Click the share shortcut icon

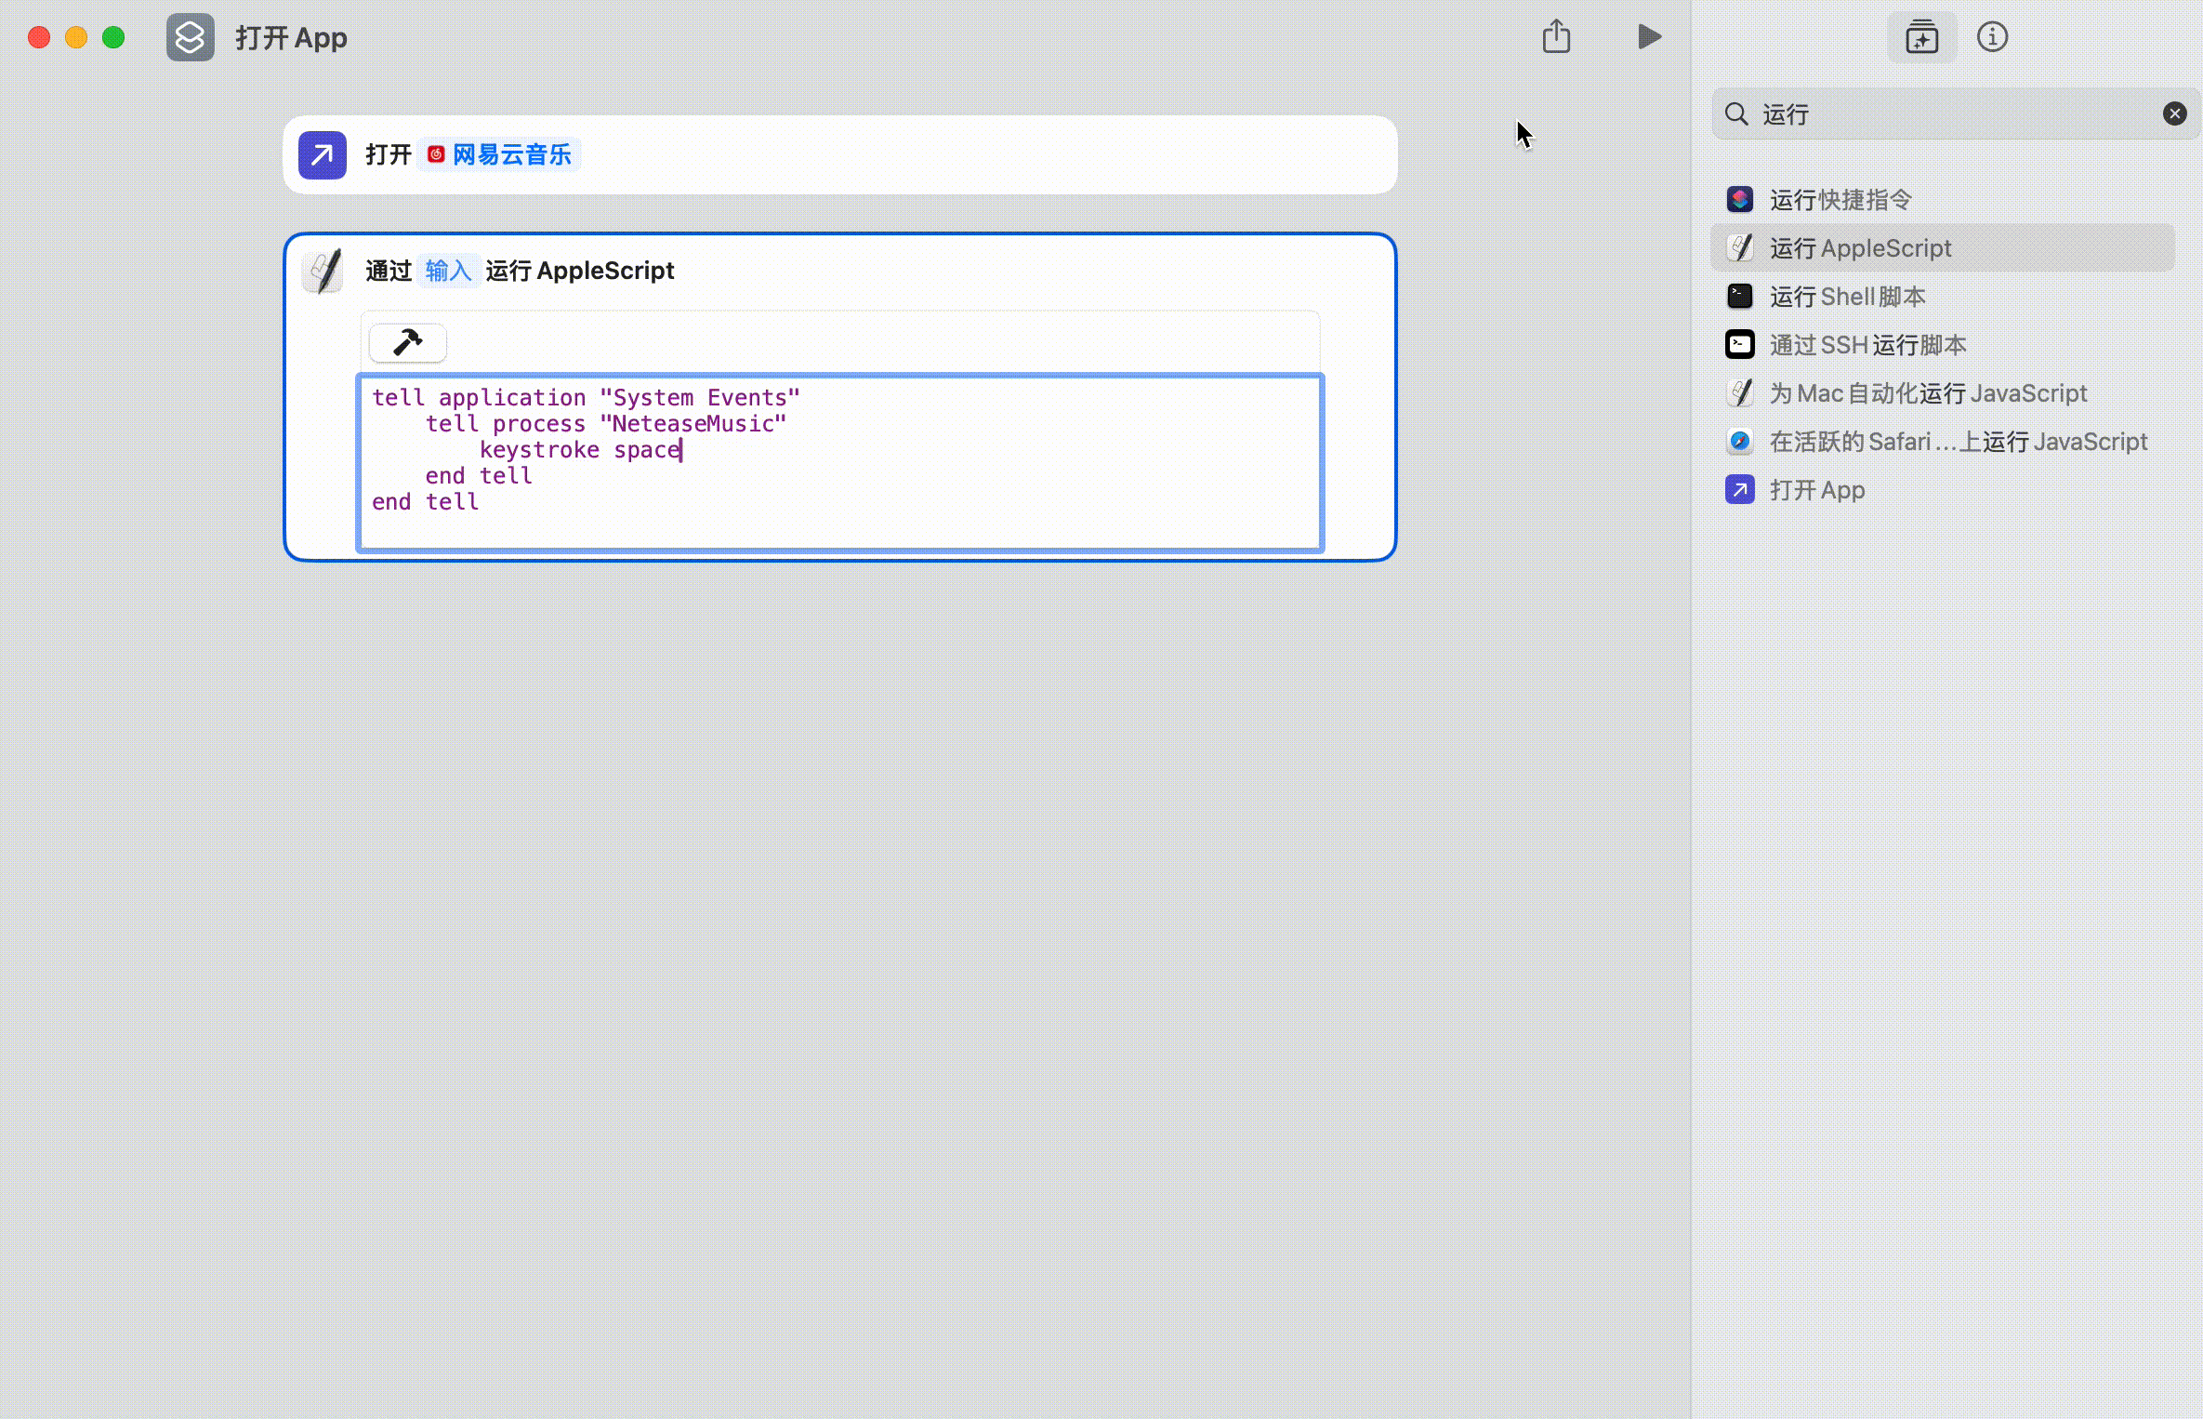click(x=1556, y=37)
